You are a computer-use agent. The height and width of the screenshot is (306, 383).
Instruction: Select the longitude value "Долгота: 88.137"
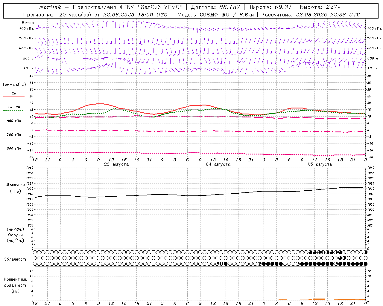pos(215,7)
